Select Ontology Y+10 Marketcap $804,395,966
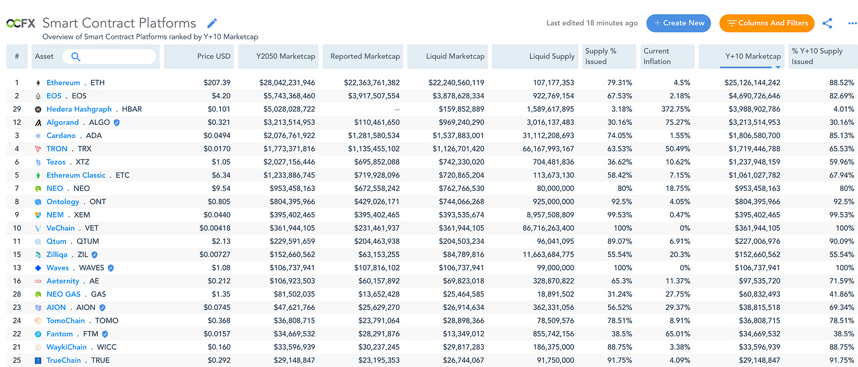The height and width of the screenshot is (367, 858). pyautogui.click(x=757, y=202)
